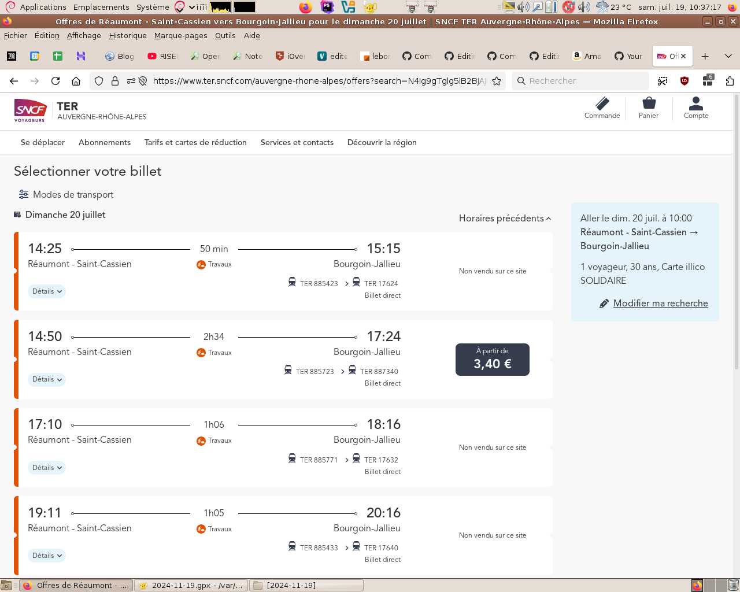The width and height of the screenshot is (740, 592).
Task: Click the page vertical scrollbar
Action: point(736,231)
